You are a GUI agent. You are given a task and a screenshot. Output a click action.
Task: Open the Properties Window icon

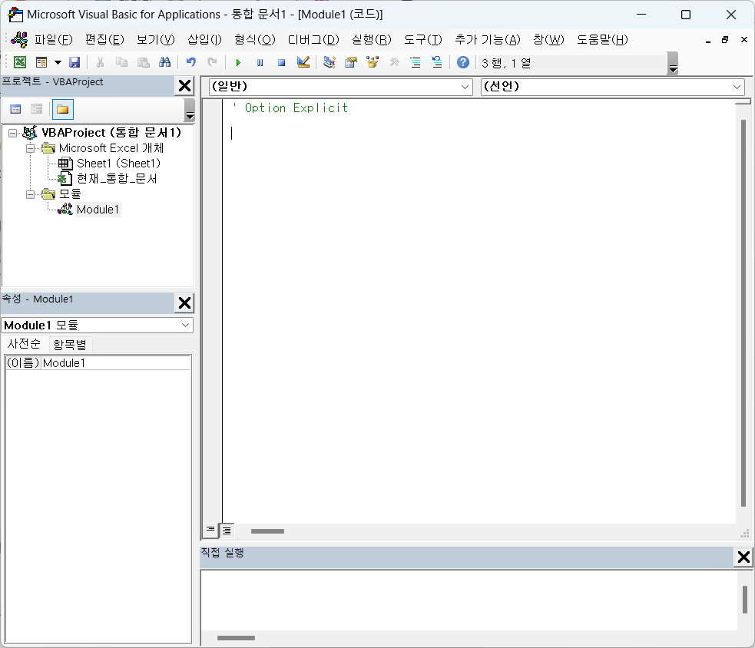pos(351,62)
